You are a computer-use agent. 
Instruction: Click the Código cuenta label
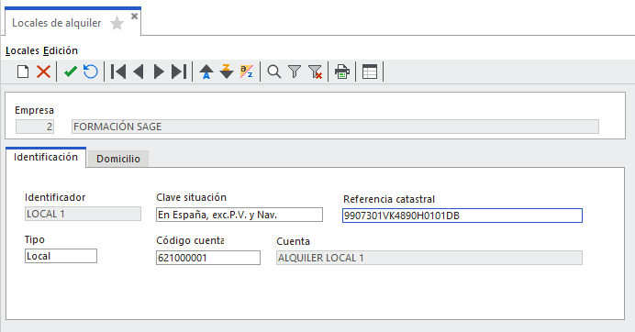pyautogui.click(x=190, y=240)
